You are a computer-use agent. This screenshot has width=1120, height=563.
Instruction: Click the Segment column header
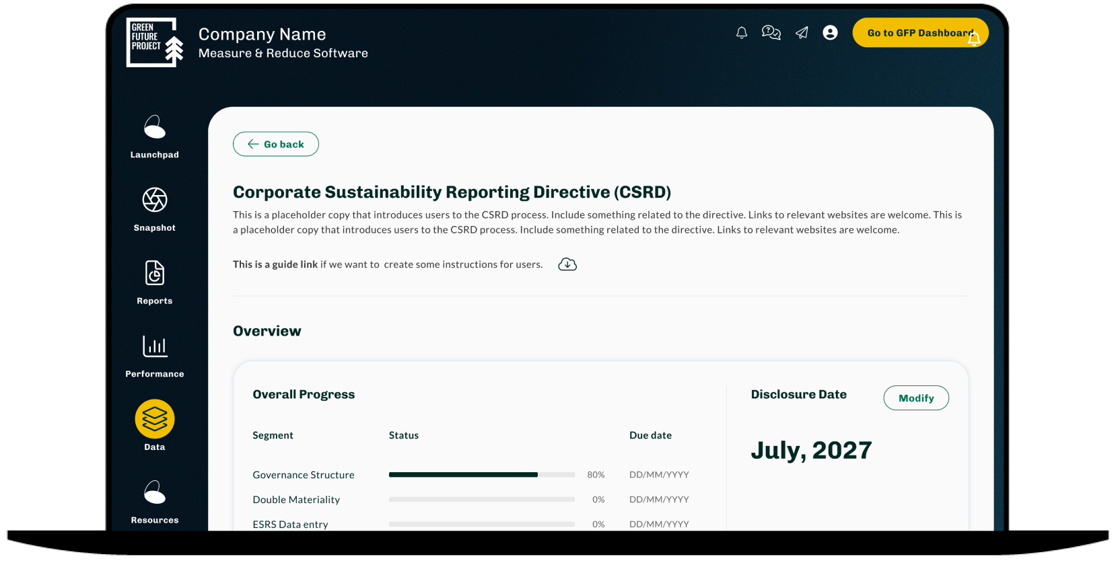273,435
